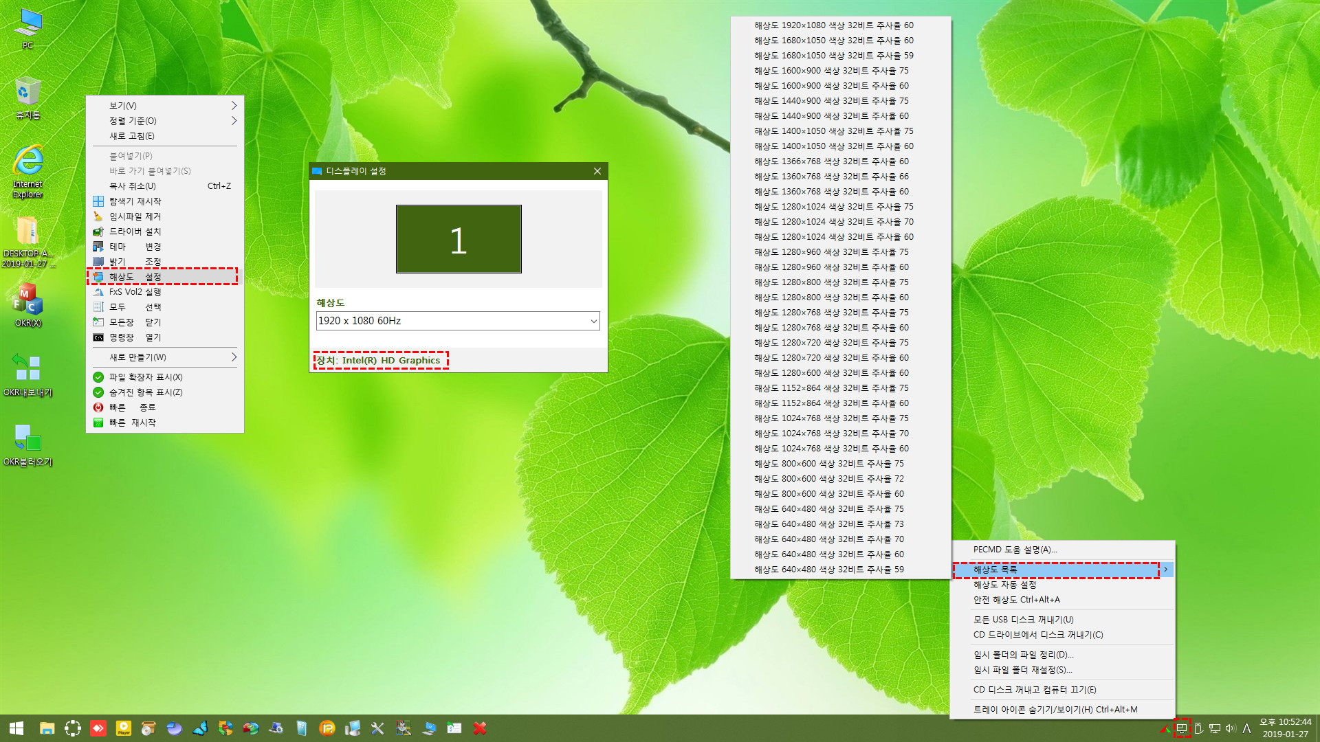This screenshot has height=742, width=1320.
Task: Choose 해상도 자동 설정 in tray menu
Action: tap(1062, 585)
